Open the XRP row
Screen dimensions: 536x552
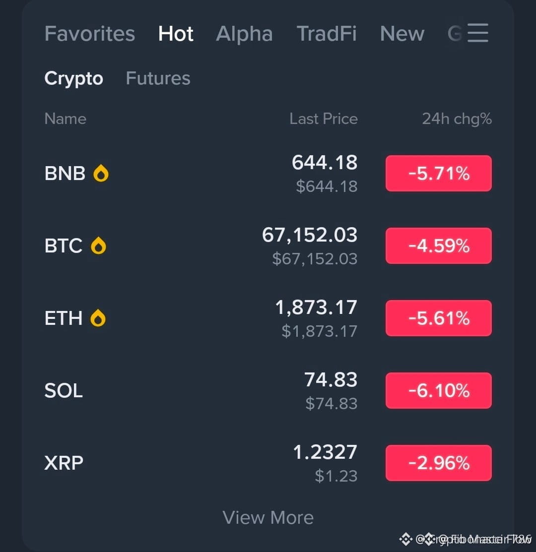pyautogui.click(x=268, y=463)
